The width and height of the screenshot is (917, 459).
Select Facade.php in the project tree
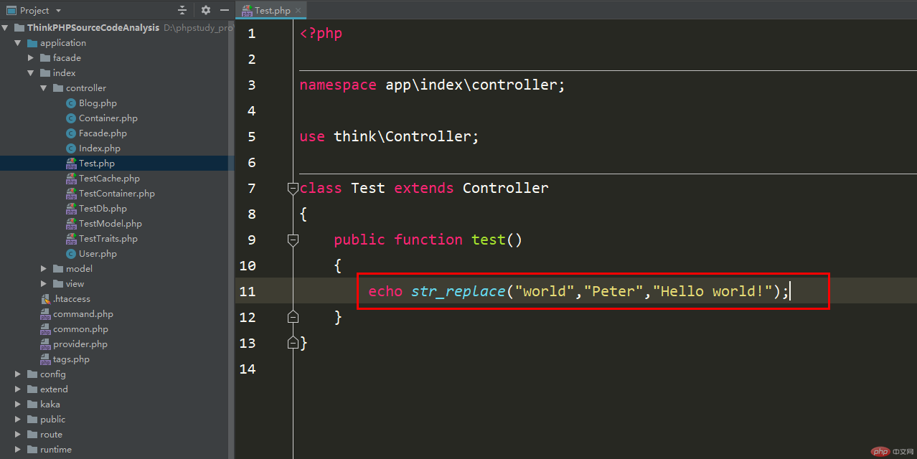click(x=103, y=133)
